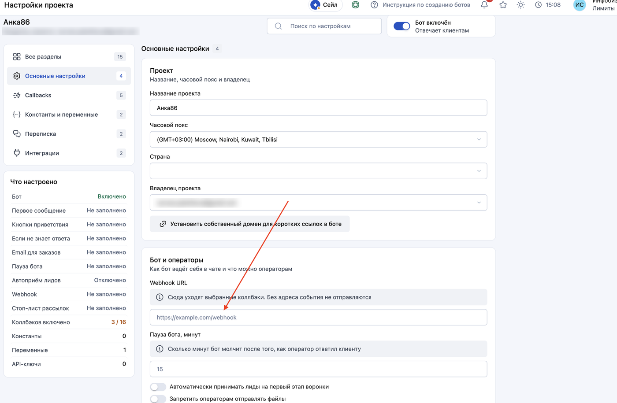
Task: Click the Автоприём лидов Отключено row
Action: point(69,280)
